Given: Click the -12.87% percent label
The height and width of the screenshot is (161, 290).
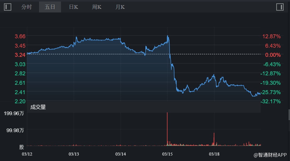Looking at the screenshot, I should coord(270,74).
